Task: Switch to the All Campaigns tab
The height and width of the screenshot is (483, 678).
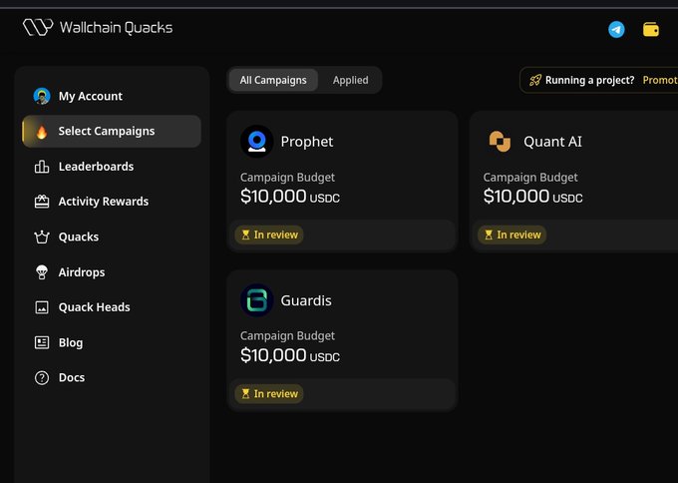Action: [273, 80]
